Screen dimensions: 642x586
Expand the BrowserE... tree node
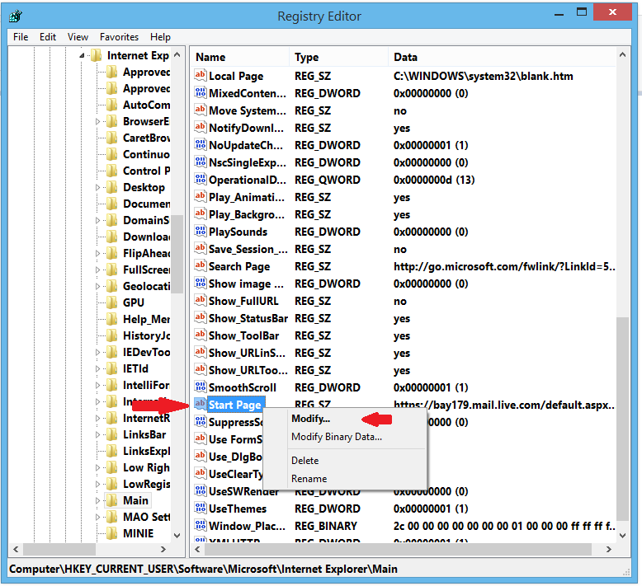point(97,121)
